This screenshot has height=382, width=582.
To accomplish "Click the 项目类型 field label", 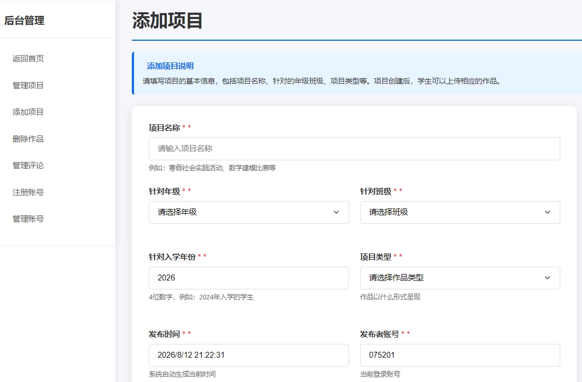I will (375, 257).
